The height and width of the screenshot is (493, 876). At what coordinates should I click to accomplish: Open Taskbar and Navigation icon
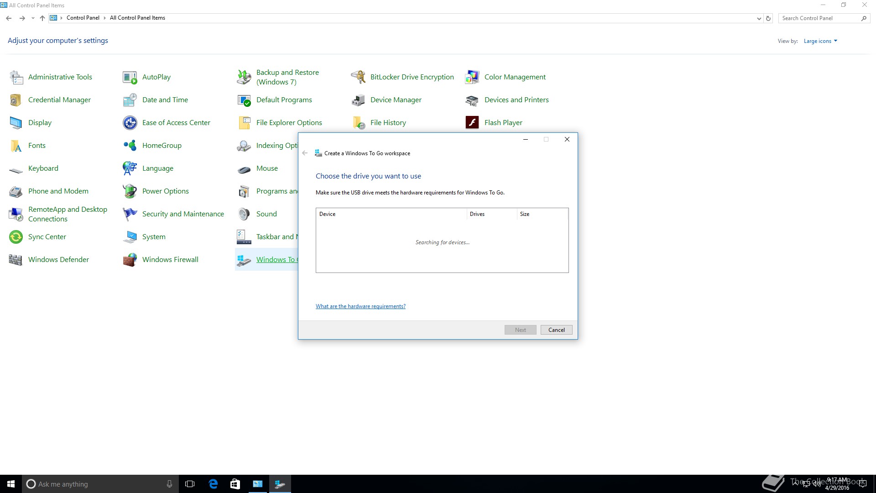(x=244, y=237)
